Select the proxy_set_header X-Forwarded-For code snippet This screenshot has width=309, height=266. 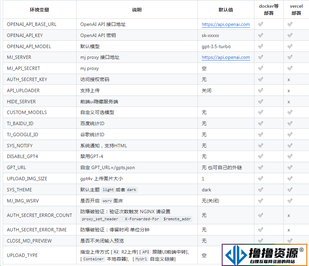[x=136, y=219]
